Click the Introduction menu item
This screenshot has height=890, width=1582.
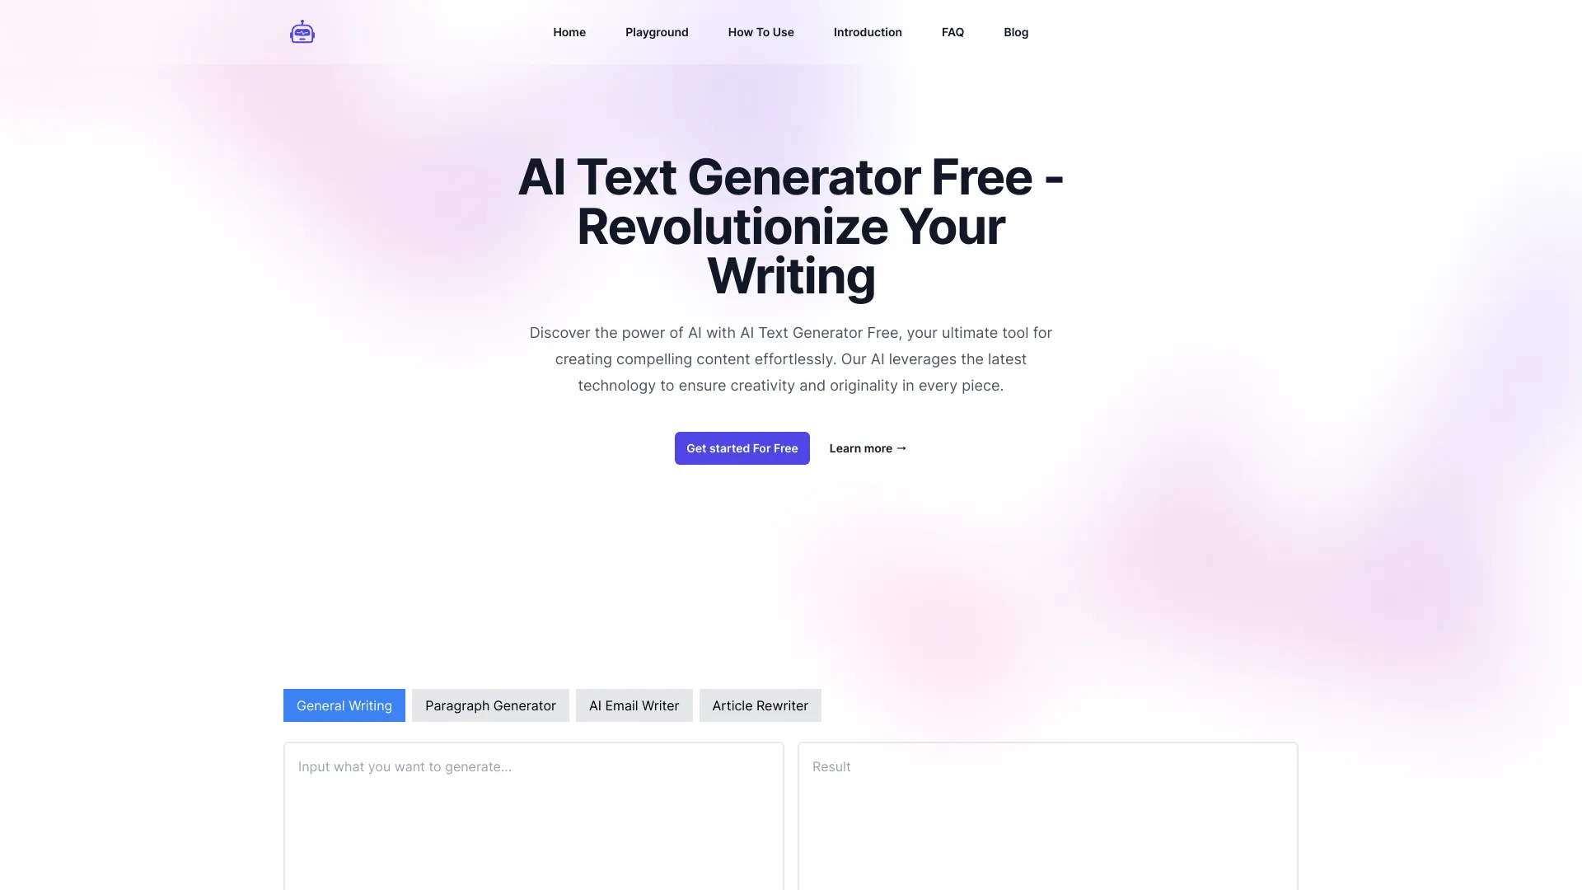867,33
